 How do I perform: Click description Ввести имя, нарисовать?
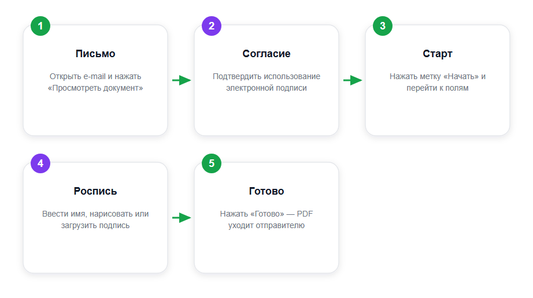pos(95,219)
